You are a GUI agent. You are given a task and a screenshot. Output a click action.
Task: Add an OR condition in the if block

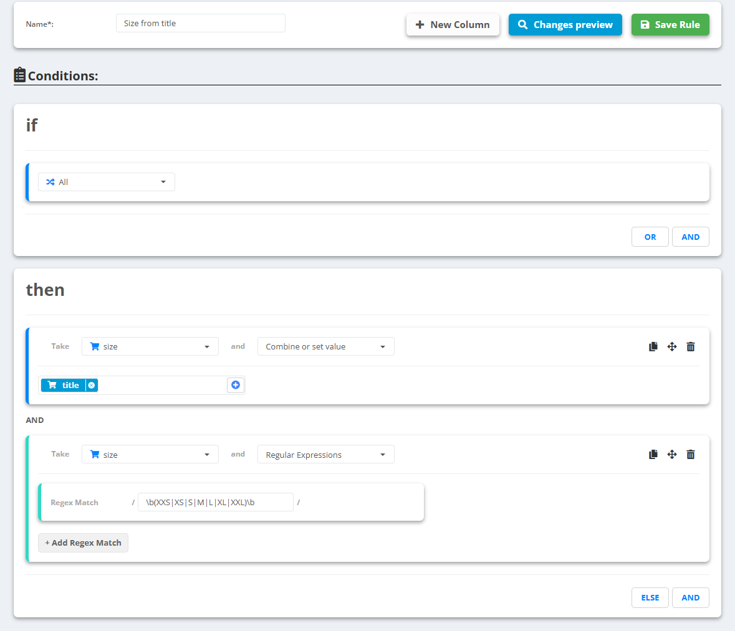[650, 237]
